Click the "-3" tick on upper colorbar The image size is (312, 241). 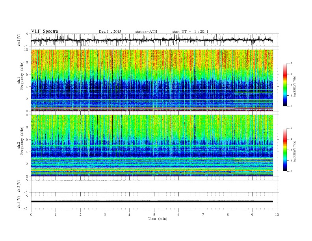291,63
